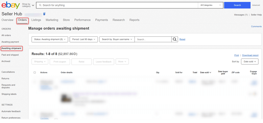Click the Search for anything field
Viewport: 263px width, 123px height.
click(117, 5)
